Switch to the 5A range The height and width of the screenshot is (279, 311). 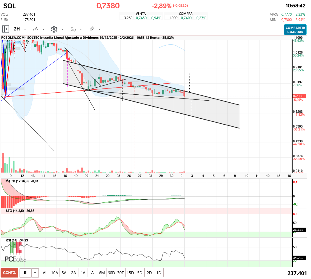[x=64, y=273]
